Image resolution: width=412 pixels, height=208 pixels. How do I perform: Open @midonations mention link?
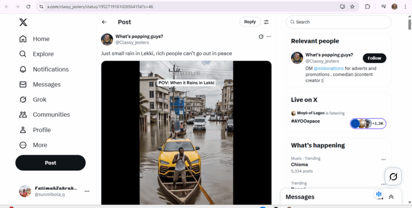click(x=328, y=68)
